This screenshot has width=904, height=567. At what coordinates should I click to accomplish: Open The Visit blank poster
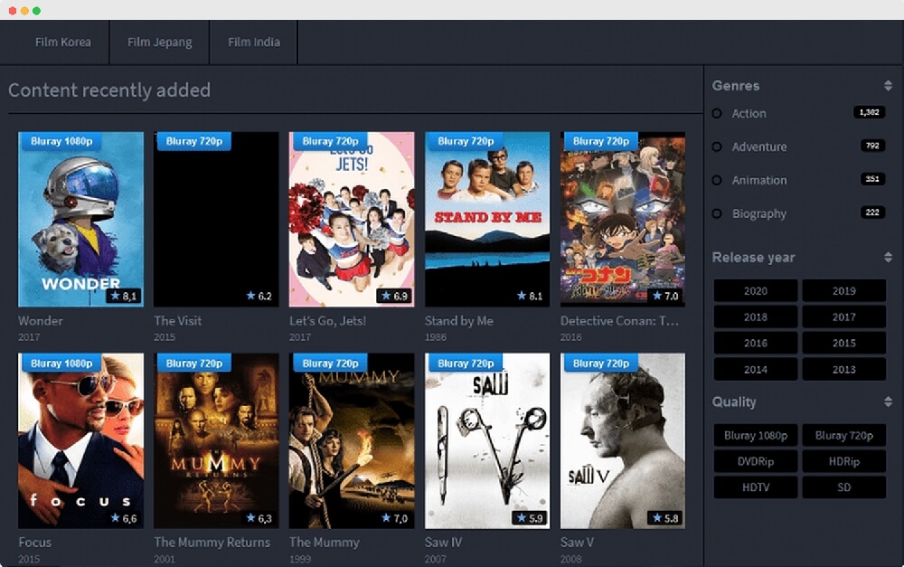[x=216, y=219]
